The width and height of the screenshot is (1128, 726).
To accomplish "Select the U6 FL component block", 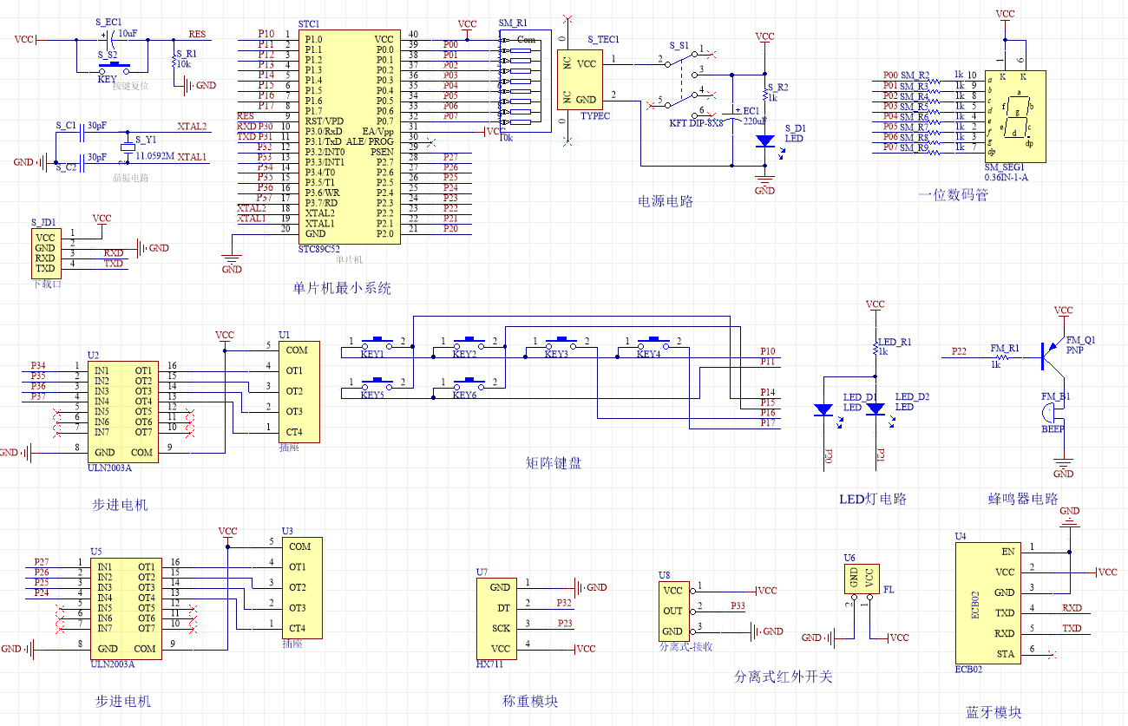I will point(861,579).
